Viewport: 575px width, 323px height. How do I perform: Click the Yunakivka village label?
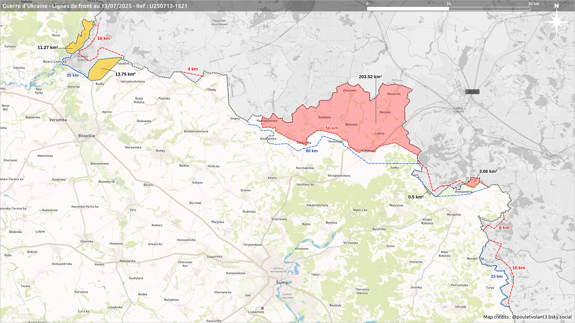click(368, 151)
